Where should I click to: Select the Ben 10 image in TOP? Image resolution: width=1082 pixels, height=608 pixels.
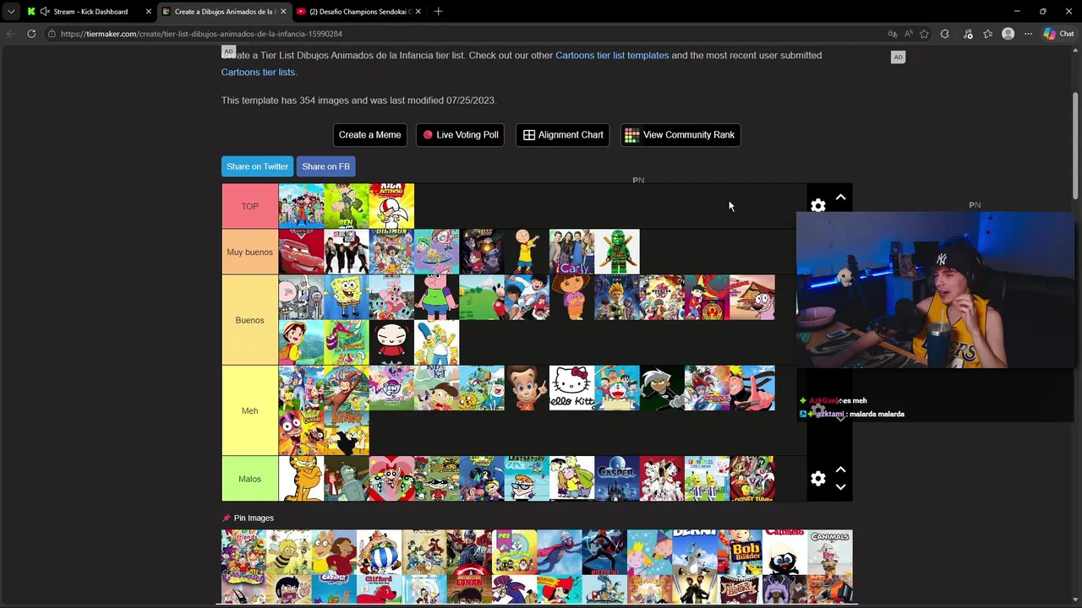click(347, 206)
